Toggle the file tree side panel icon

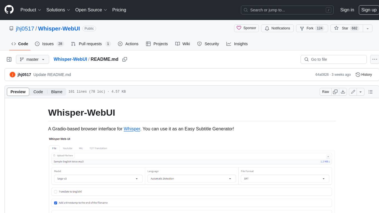point(9,59)
